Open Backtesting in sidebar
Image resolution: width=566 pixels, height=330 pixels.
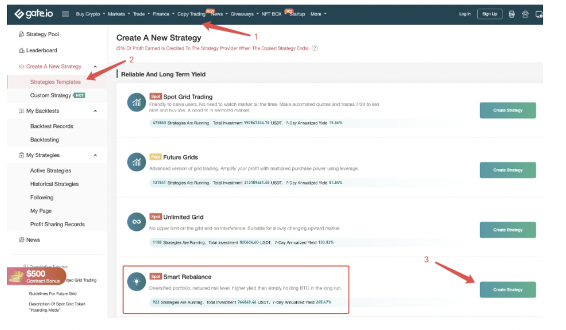(45, 140)
